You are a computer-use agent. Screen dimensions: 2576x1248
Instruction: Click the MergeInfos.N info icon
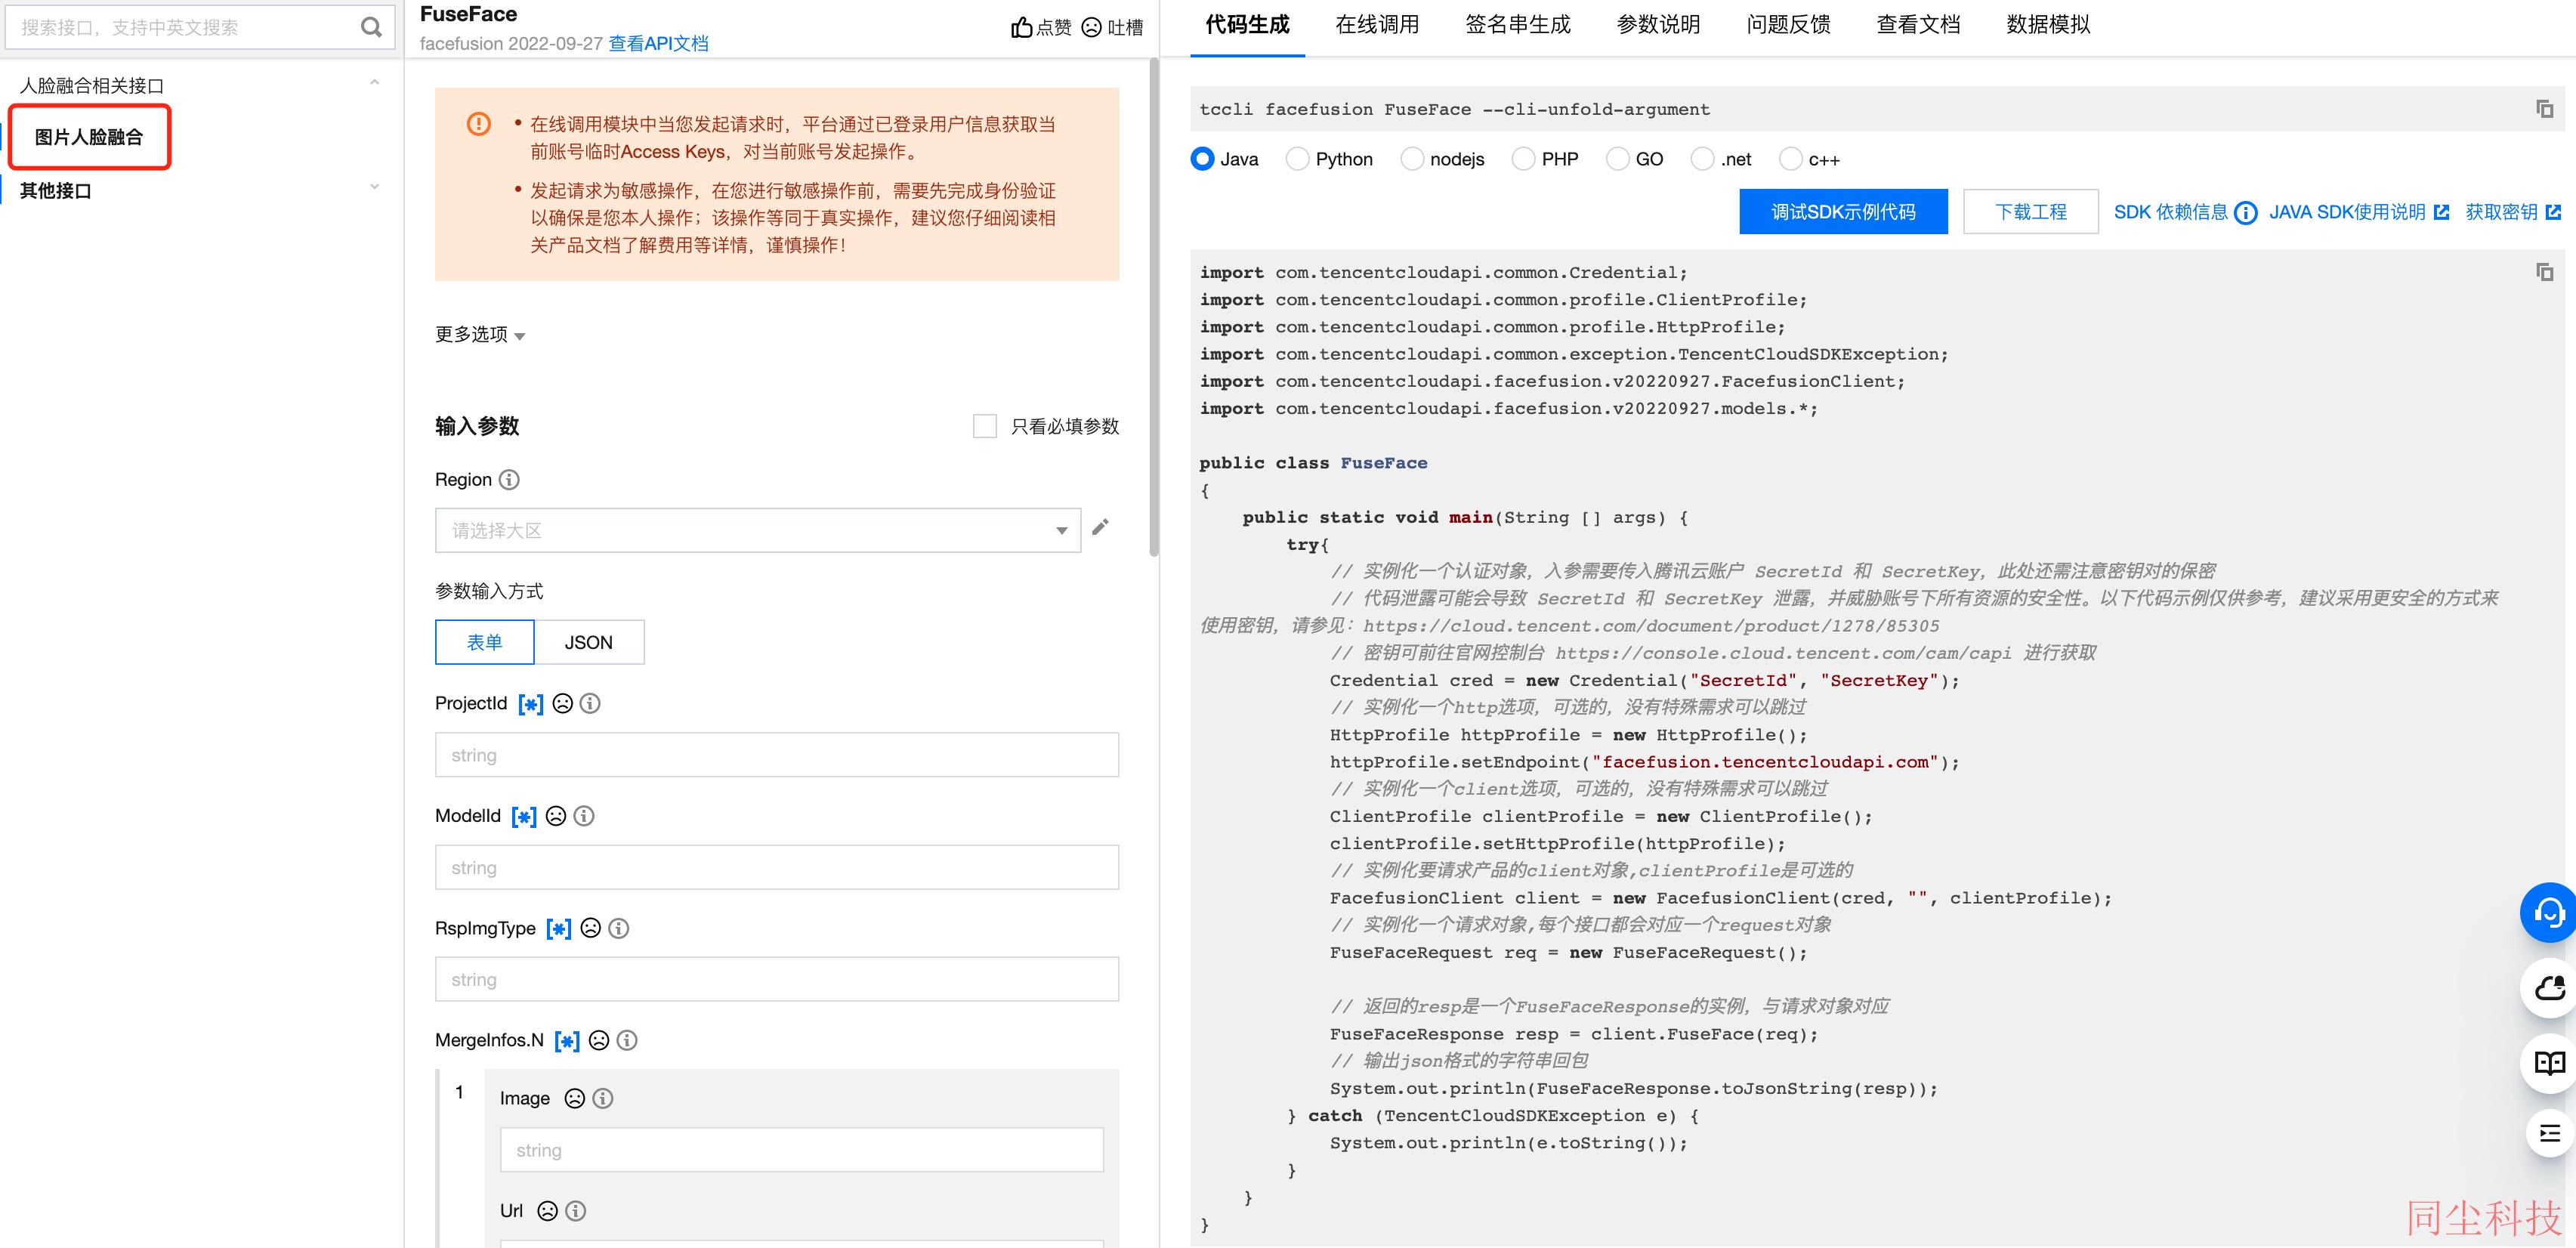[627, 1040]
